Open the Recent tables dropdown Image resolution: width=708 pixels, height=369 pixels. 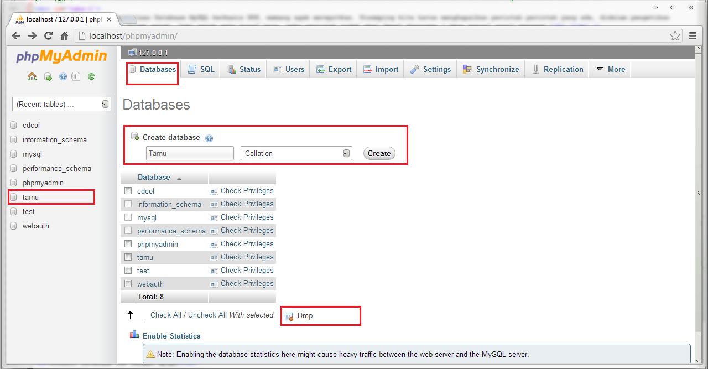[62, 104]
